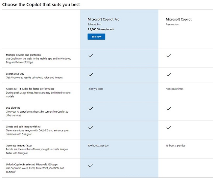Click Copilot Pro checkmark for Multiple devices

click(x=90, y=56)
